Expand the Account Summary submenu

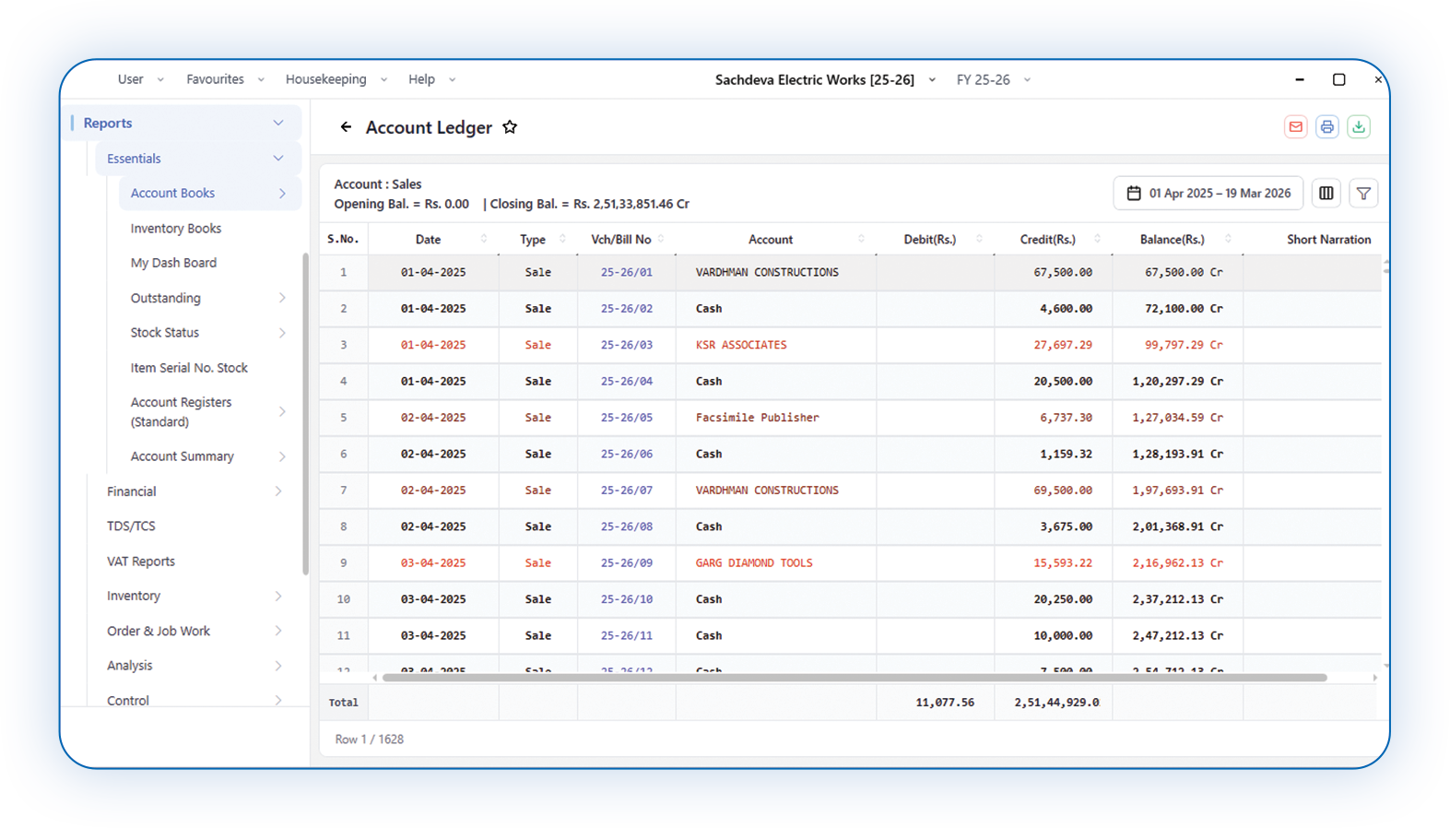click(282, 456)
